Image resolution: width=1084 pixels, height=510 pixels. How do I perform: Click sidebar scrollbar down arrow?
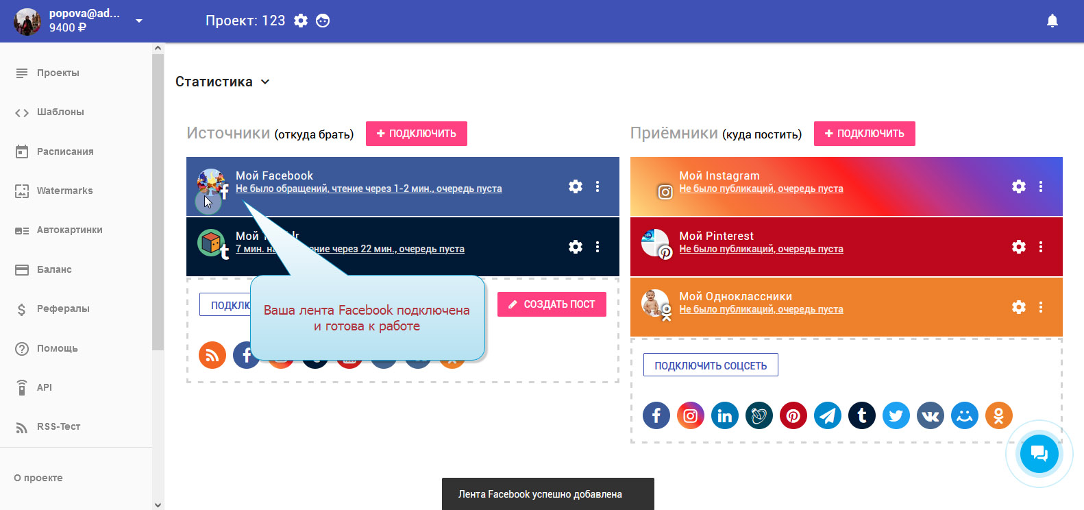coord(158,505)
